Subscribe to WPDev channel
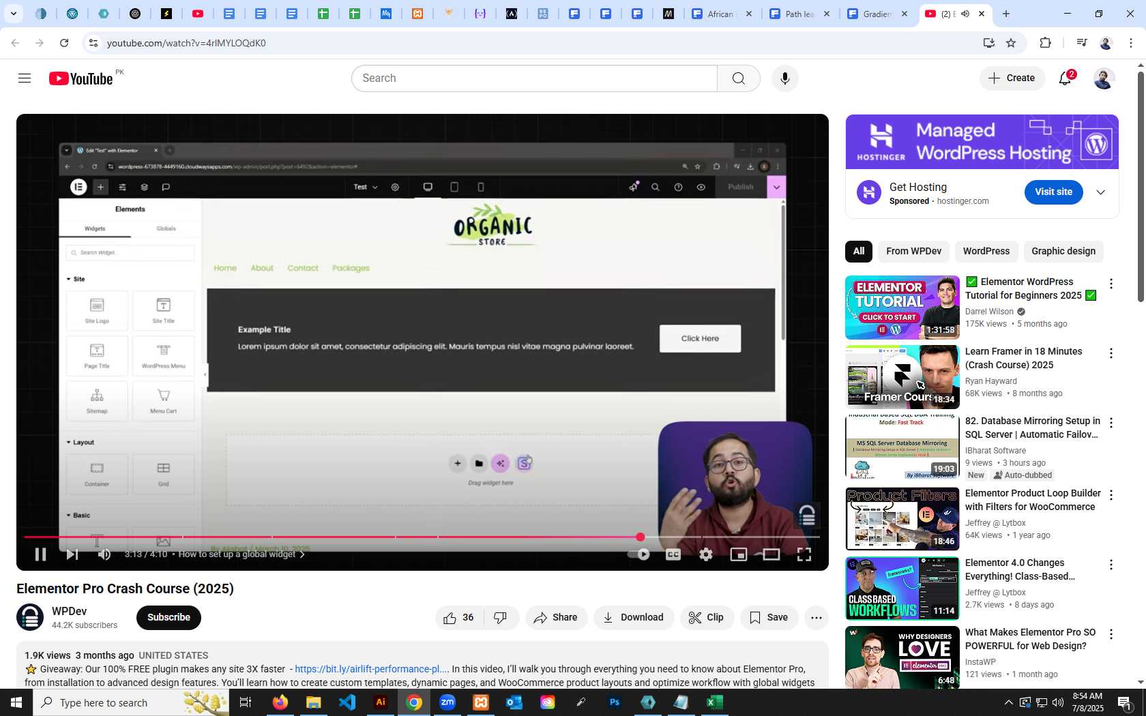The width and height of the screenshot is (1146, 716). click(x=168, y=618)
